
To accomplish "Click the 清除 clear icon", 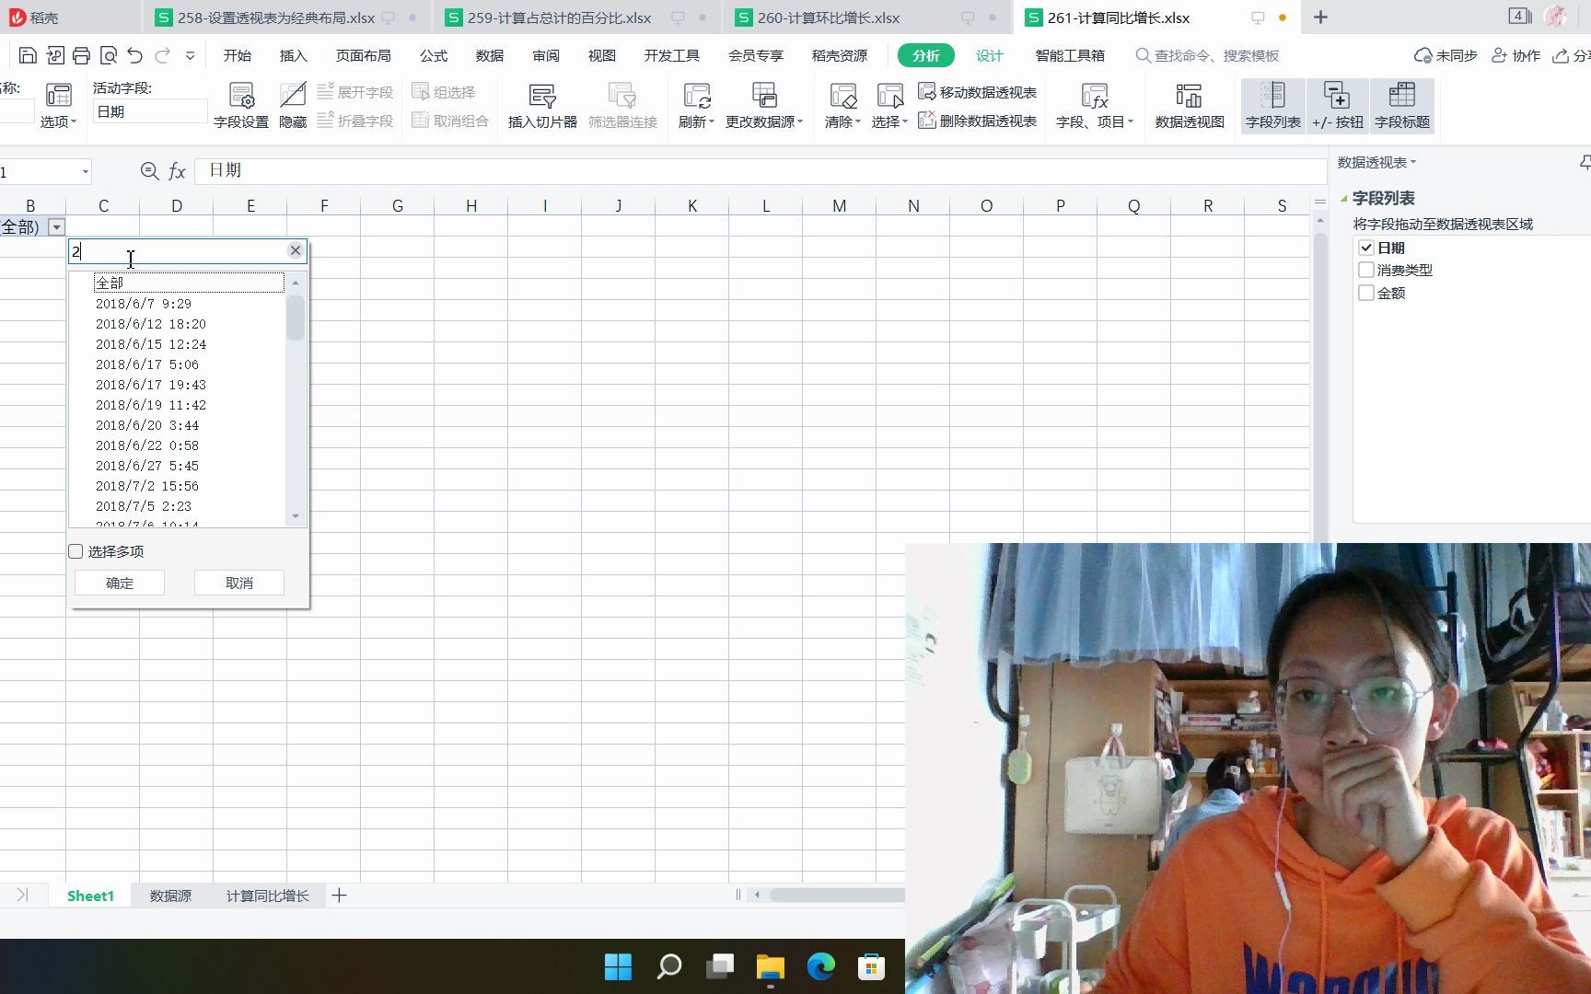I will point(842,106).
